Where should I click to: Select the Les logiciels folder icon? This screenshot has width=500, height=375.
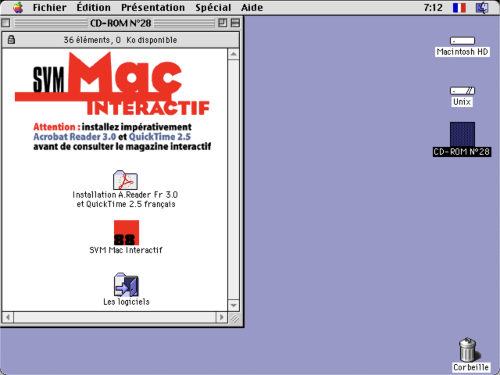click(126, 284)
